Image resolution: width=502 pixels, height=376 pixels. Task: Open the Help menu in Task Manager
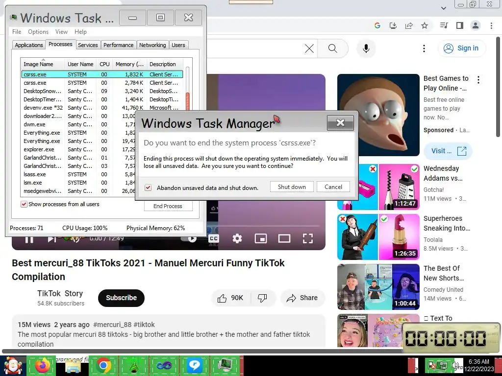(80, 32)
